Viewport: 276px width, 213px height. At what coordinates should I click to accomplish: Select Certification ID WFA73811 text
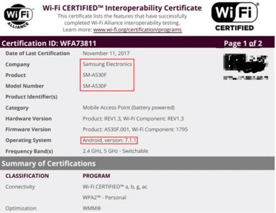49,44
